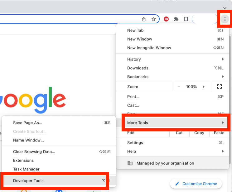
Task: Click the Paste button in Edit row
Action: (x=219, y=133)
